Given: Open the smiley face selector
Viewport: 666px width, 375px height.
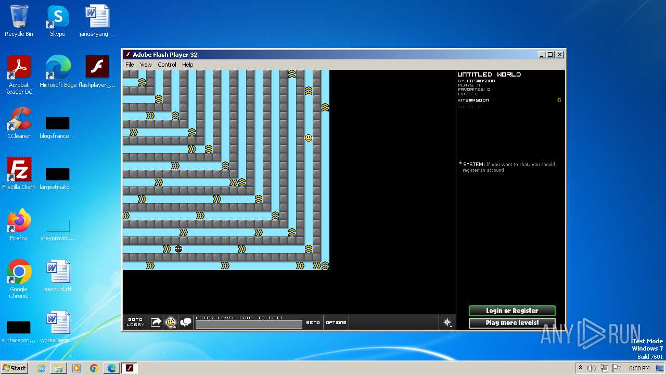Looking at the screenshot, I should [x=171, y=322].
